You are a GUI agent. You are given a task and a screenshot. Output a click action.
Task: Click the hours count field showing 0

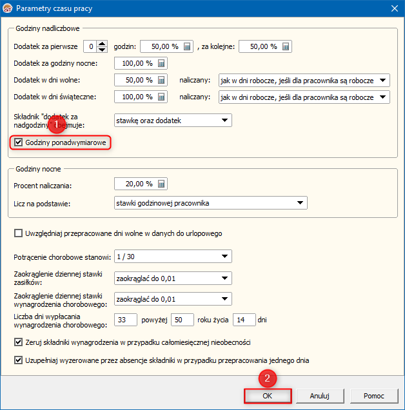coord(90,46)
